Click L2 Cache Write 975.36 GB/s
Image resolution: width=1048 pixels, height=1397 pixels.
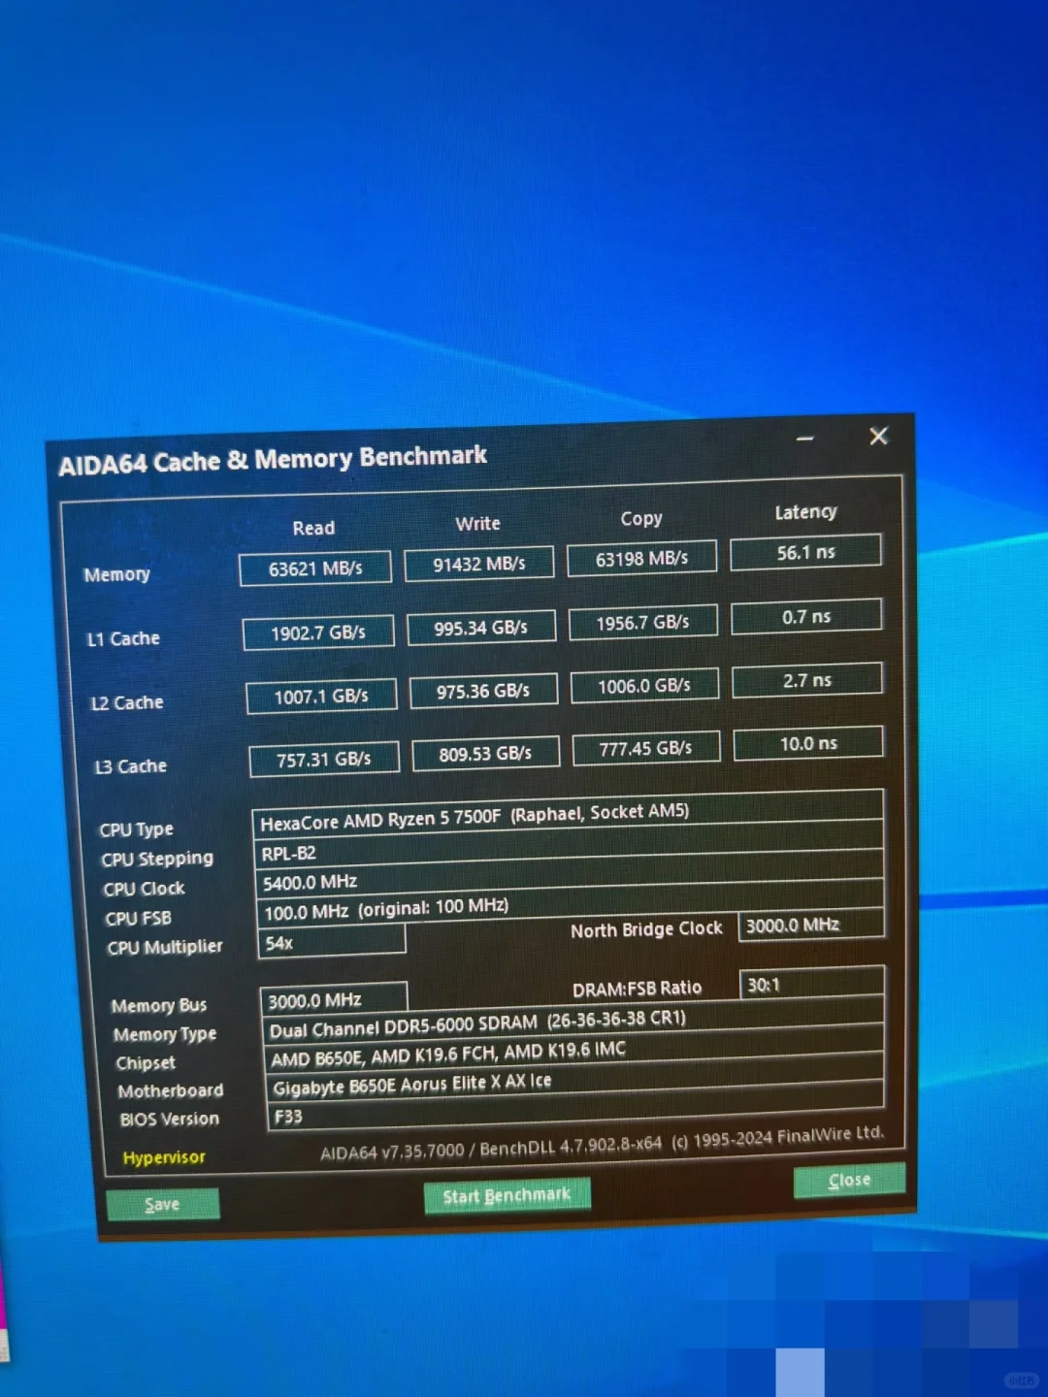click(x=483, y=691)
